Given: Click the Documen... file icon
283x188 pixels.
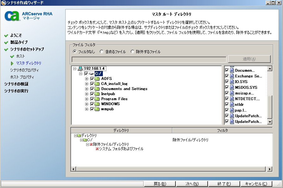Looking at the screenshot, I should [x=232, y=70].
